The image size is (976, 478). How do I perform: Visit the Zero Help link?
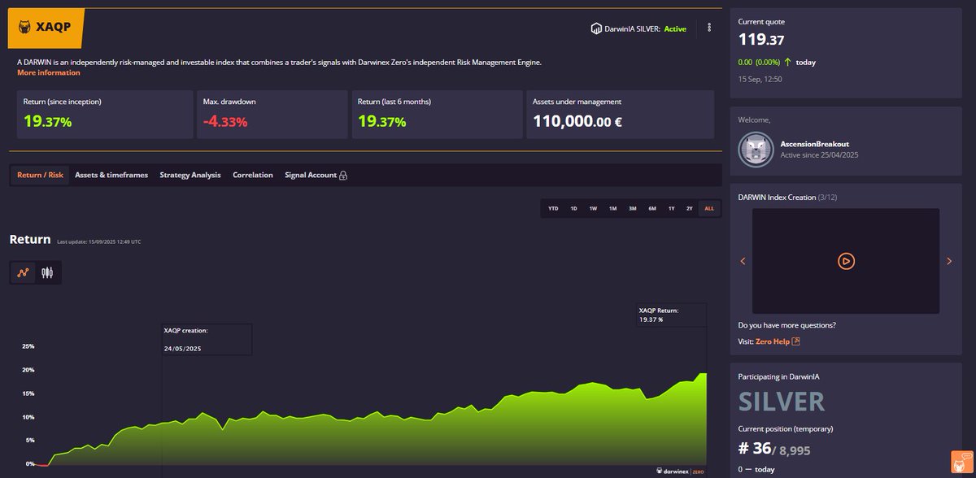pos(771,341)
